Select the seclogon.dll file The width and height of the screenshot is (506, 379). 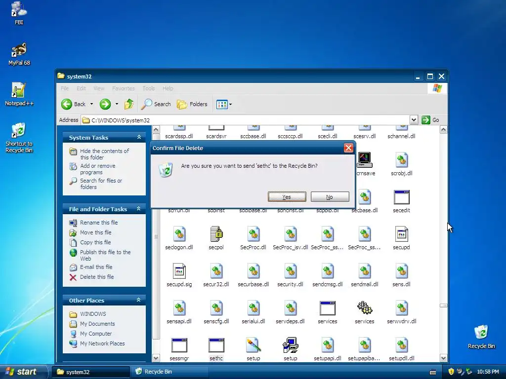point(179,234)
